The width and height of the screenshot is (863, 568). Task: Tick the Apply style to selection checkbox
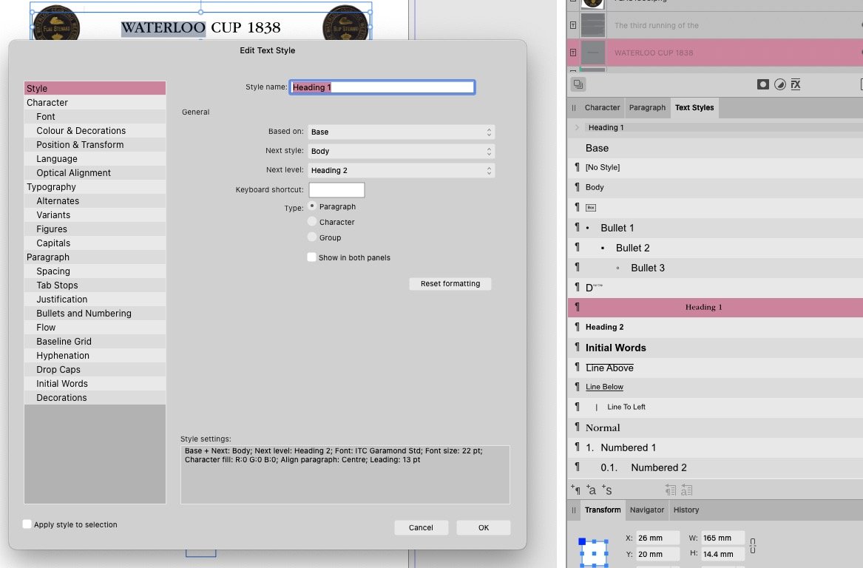click(x=27, y=524)
